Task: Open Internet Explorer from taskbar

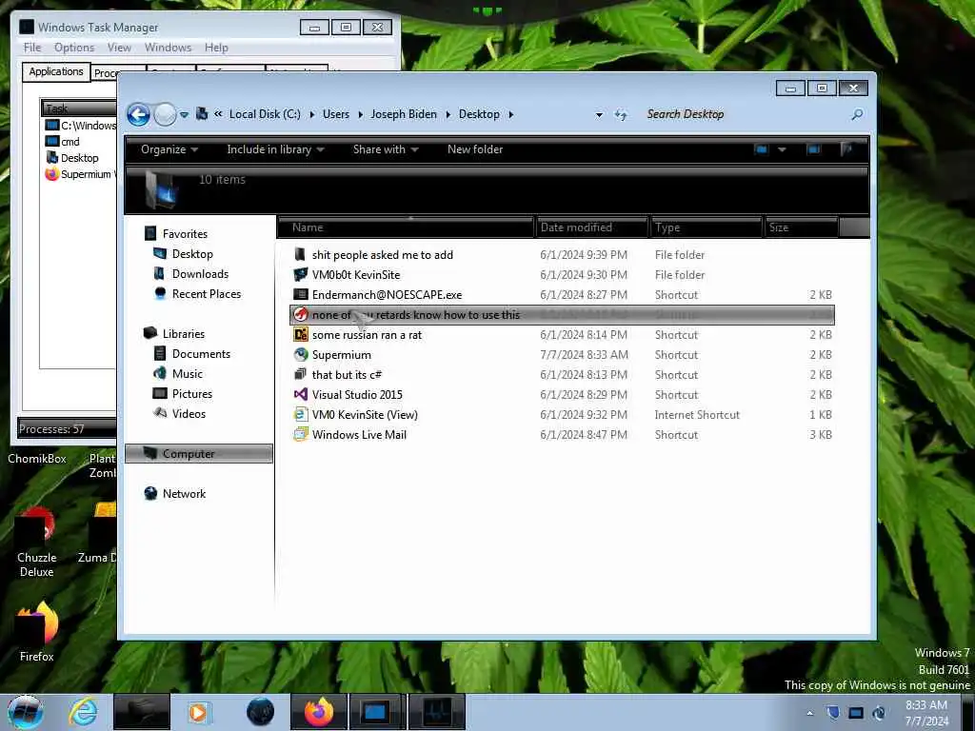Action: pyautogui.click(x=83, y=712)
